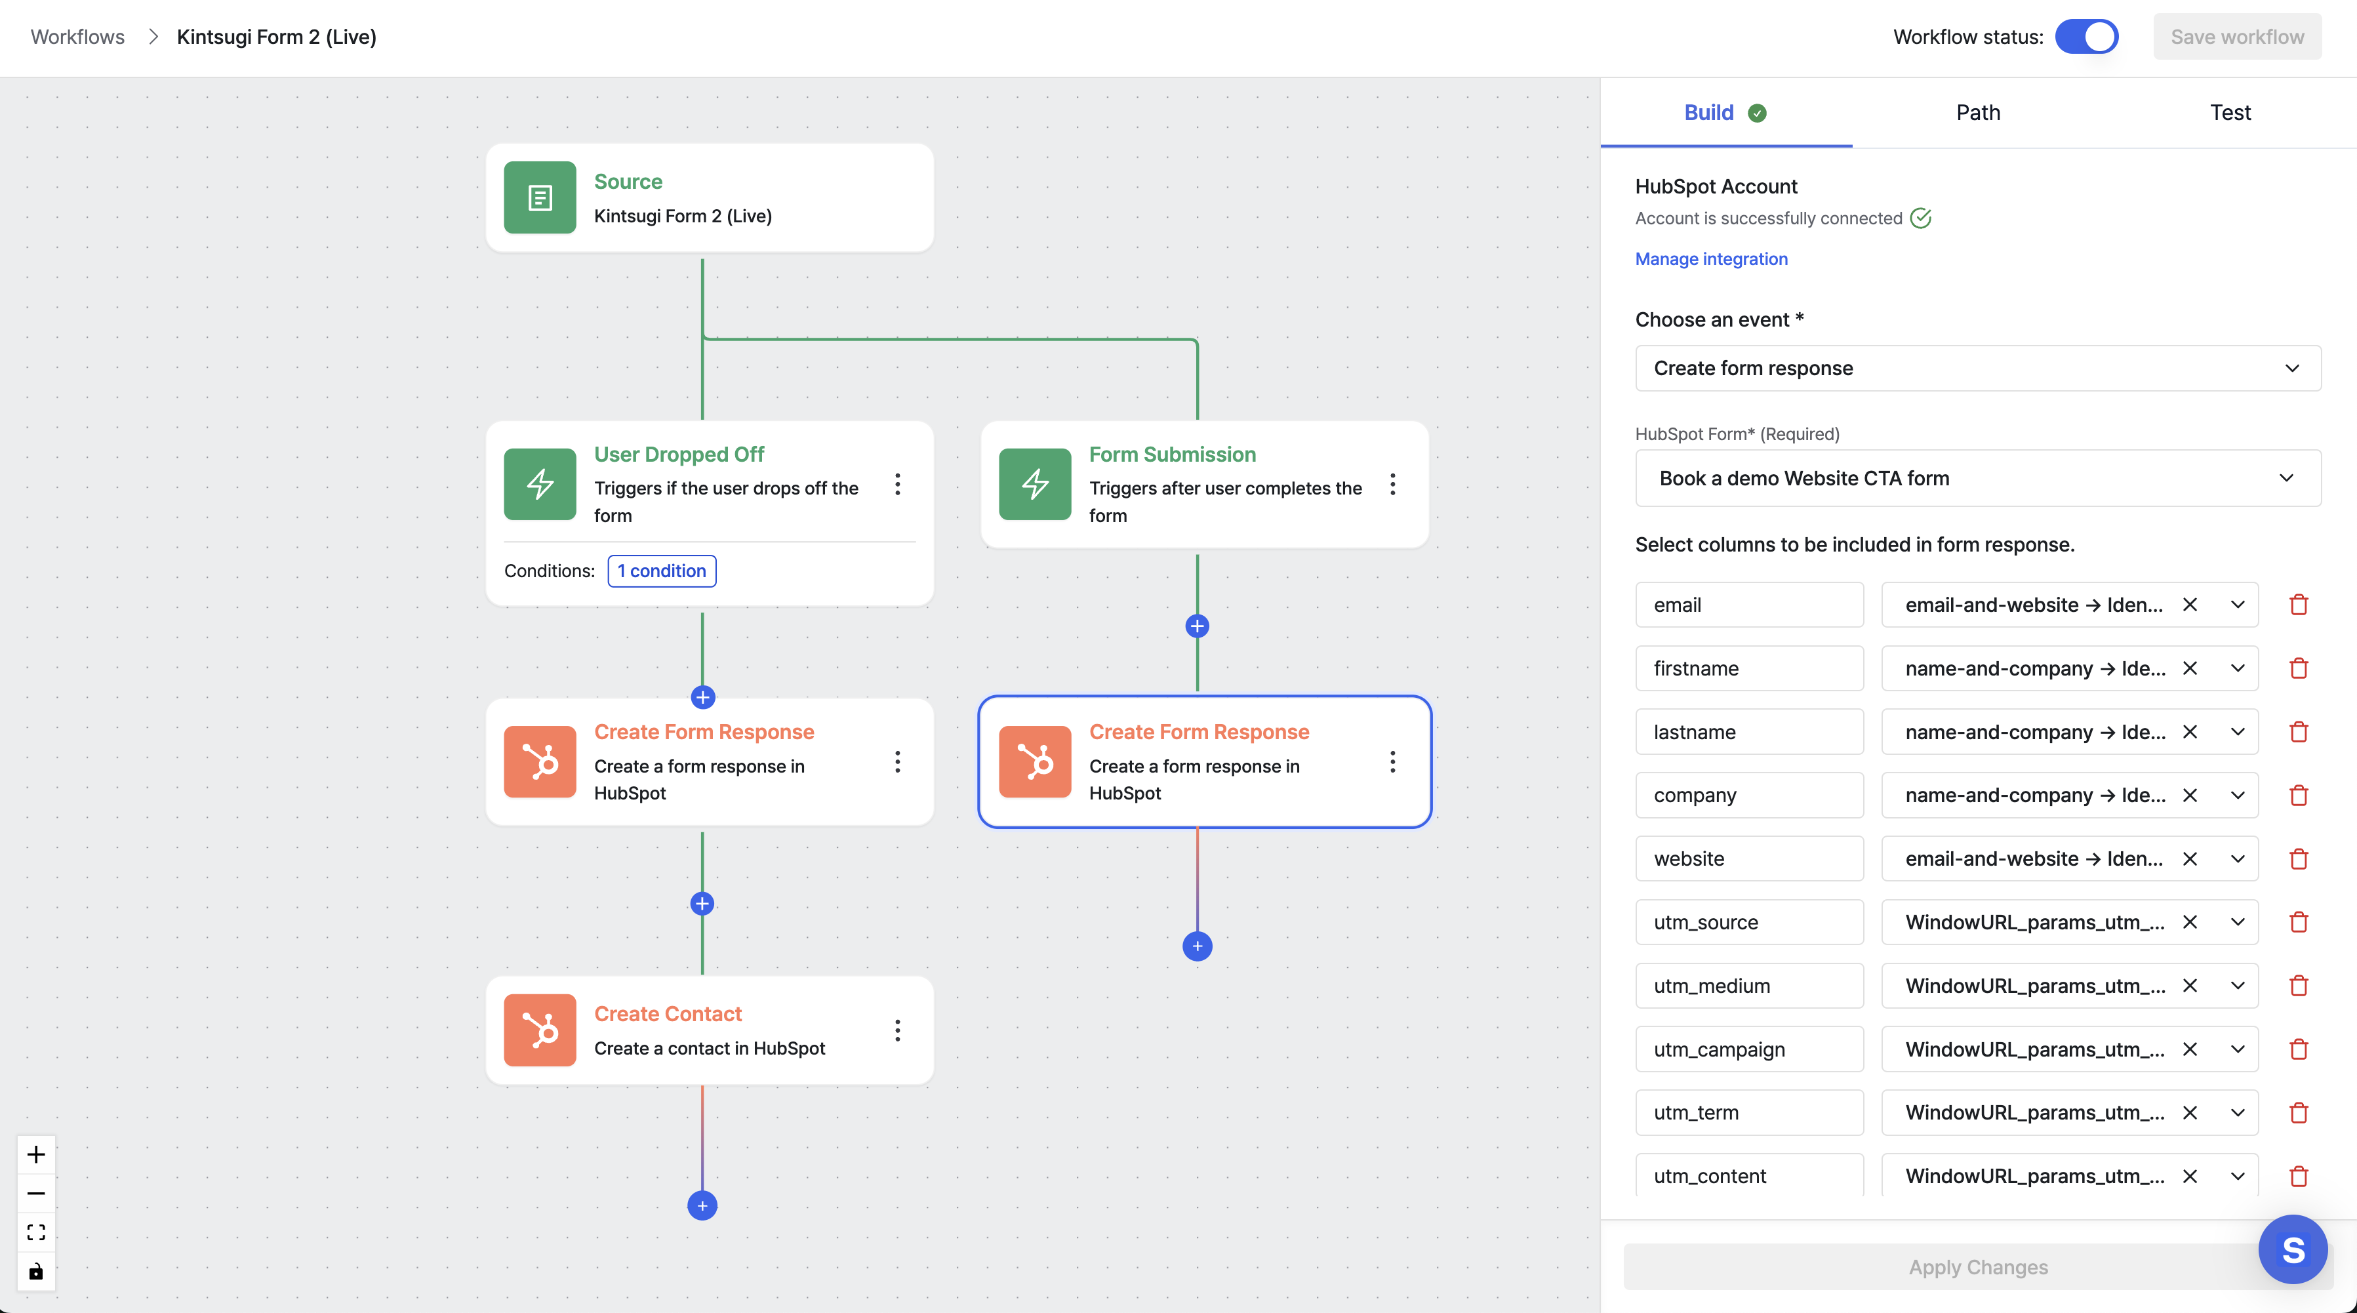Go back to Workflows breadcrumb

click(x=78, y=37)
